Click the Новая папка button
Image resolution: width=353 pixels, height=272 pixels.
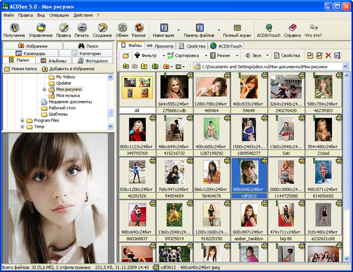21,69
